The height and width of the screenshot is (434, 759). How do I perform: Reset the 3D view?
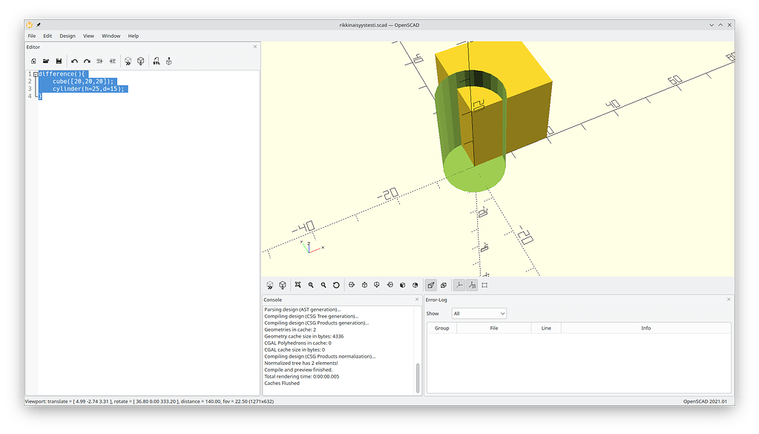tap(336, 285)
